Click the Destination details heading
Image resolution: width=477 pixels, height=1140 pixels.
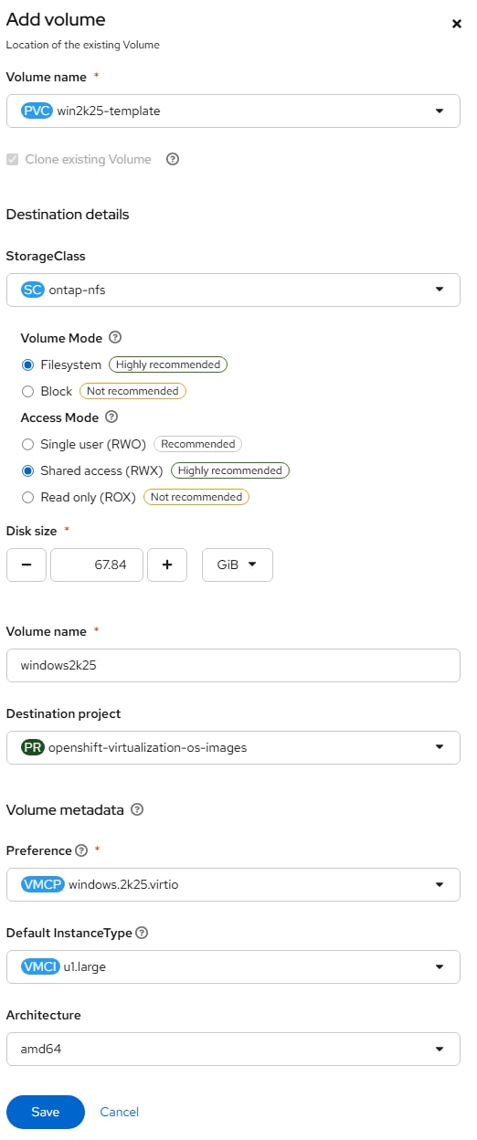click(x=68, y=215)
